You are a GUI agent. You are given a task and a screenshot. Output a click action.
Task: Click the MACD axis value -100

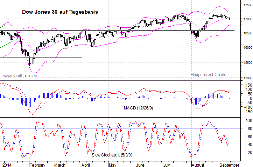tap(248, 107)
